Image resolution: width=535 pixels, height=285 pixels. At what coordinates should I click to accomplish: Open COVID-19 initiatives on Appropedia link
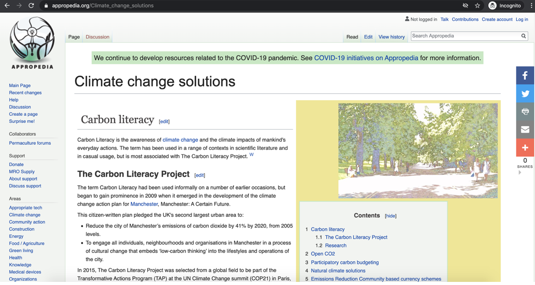click(366, 58)
